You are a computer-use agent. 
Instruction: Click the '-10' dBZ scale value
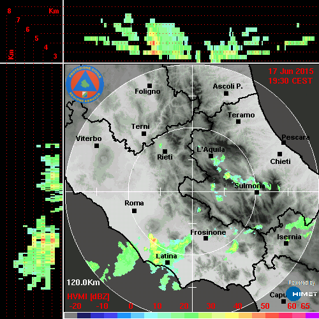pos(102,306)
